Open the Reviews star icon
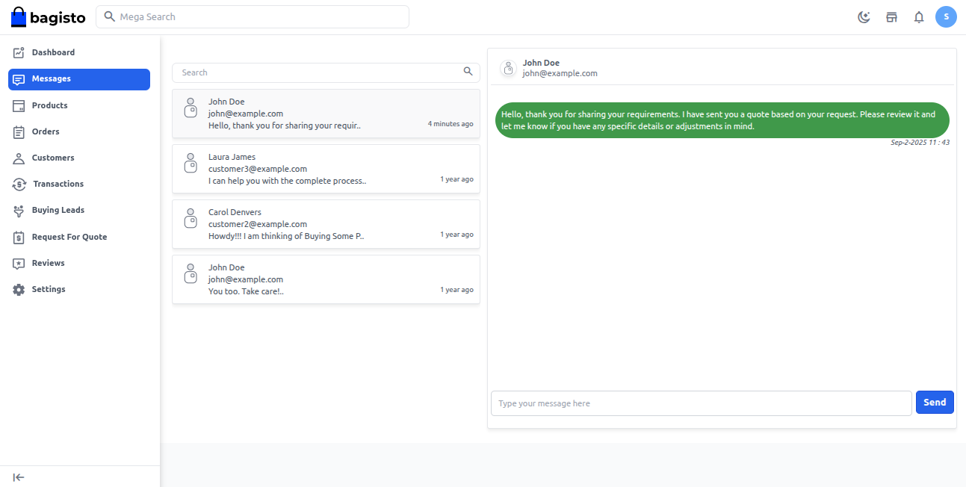This screenshot has width=966, height=487. (x=19, y=264)
